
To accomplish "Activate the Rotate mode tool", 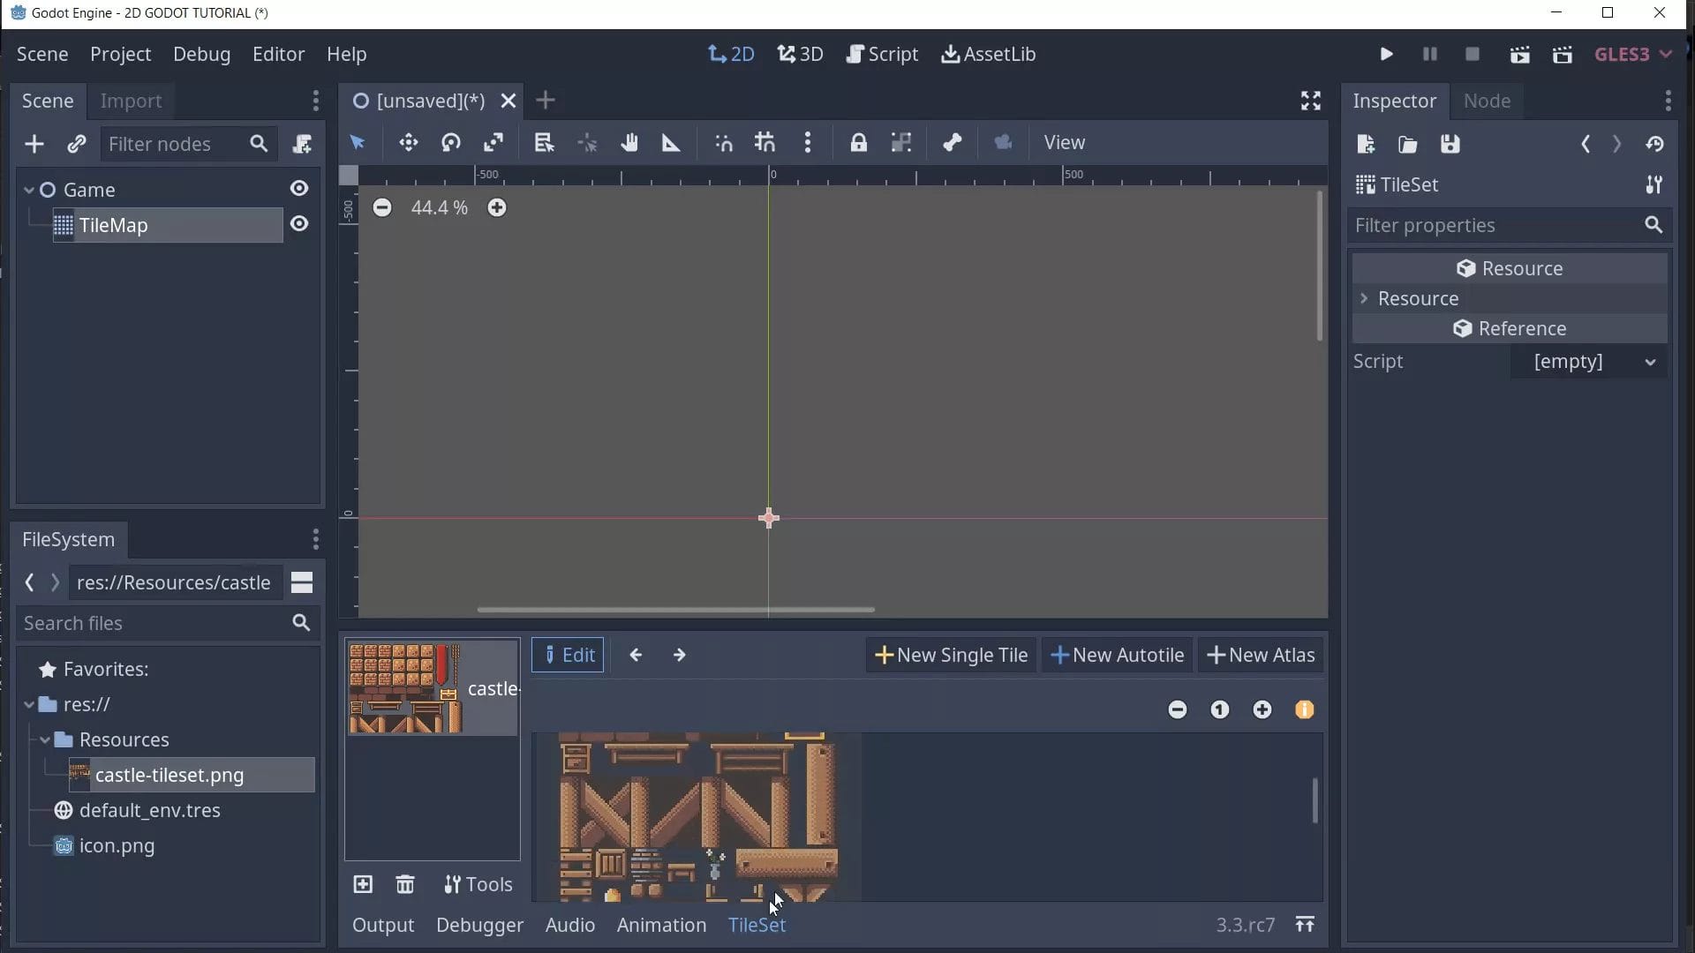I will tap(451, 143).
